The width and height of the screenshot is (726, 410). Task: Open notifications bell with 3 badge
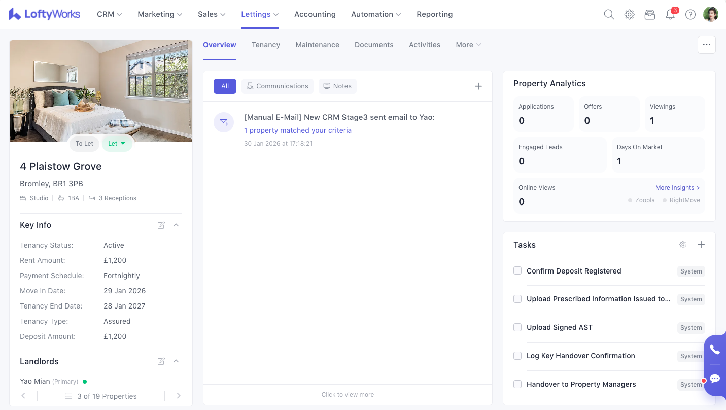[x=670, y=15]
